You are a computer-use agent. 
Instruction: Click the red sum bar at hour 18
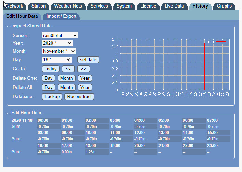click(204, 66)
